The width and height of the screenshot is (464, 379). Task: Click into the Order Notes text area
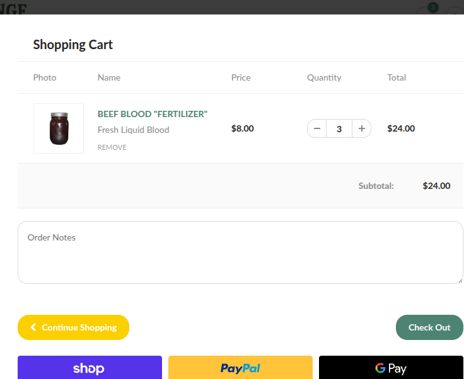240,258
